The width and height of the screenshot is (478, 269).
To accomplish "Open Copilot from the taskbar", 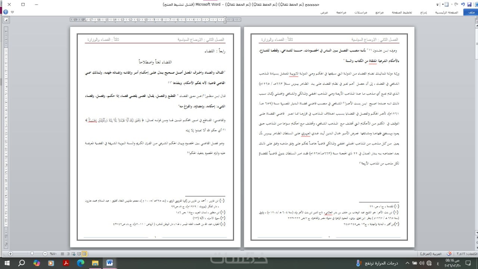I will 36,263.
